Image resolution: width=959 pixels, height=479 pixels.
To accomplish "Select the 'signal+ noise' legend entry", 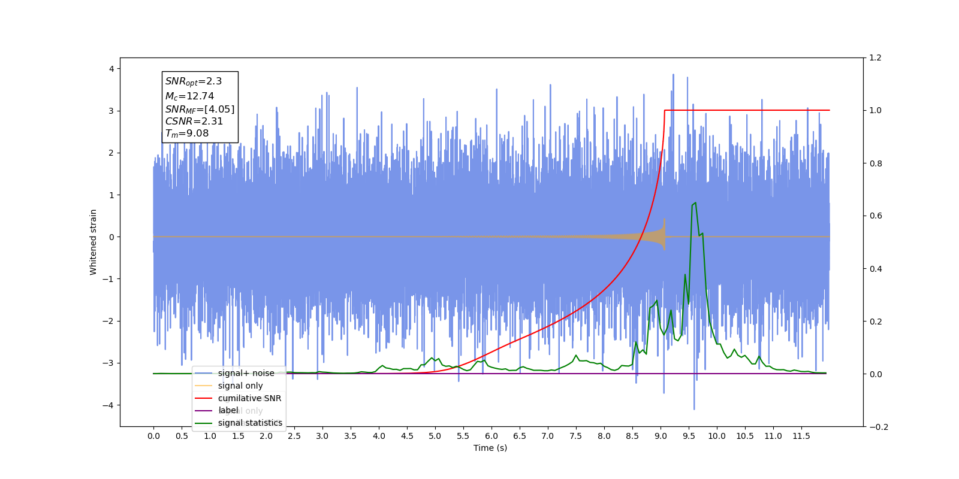I will (246, 373).
